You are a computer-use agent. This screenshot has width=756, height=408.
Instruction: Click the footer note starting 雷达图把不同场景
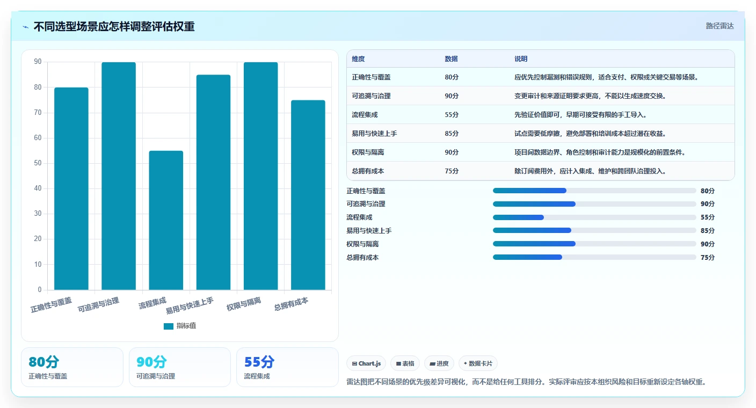(x=528, y=382)
